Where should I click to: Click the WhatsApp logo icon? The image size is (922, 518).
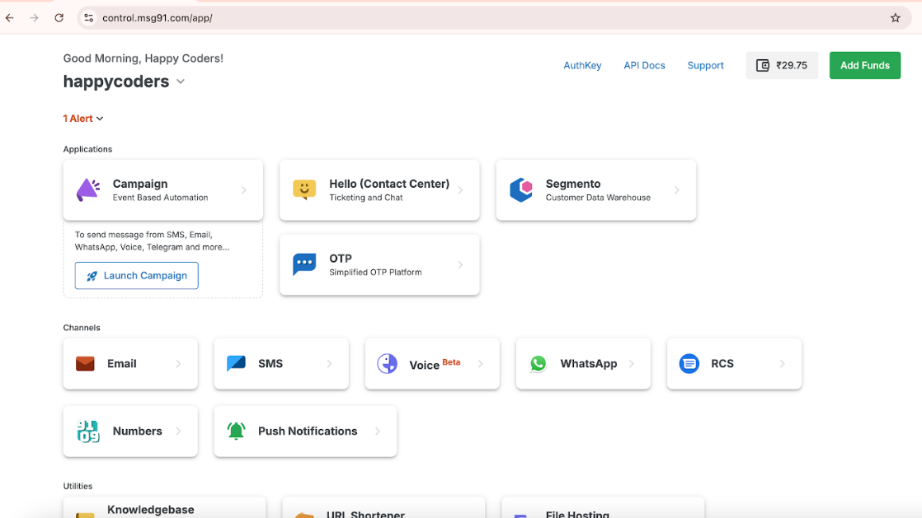coord(538,363)
